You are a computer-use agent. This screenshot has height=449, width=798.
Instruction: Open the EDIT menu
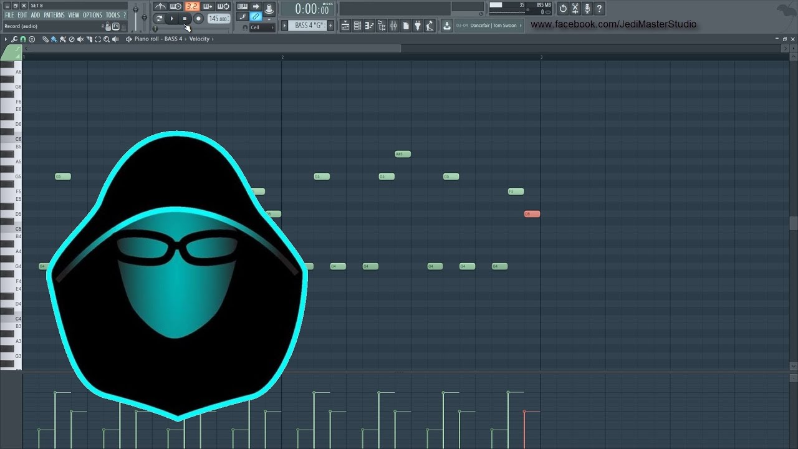pyautogui.click(x=22, y=15)
